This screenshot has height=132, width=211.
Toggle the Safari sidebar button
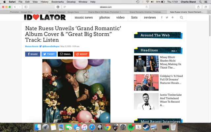click(26, 7)
